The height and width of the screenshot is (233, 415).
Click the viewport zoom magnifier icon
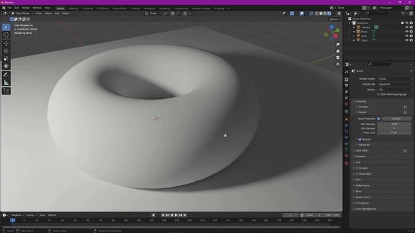click(338, 45)
